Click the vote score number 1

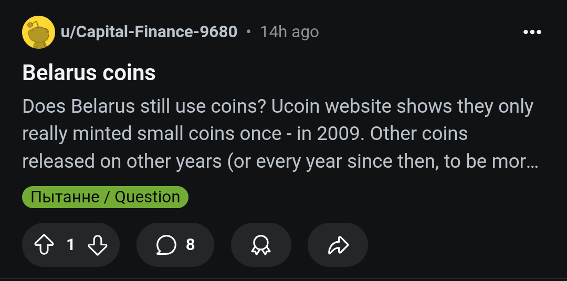(x=70, y=245)
